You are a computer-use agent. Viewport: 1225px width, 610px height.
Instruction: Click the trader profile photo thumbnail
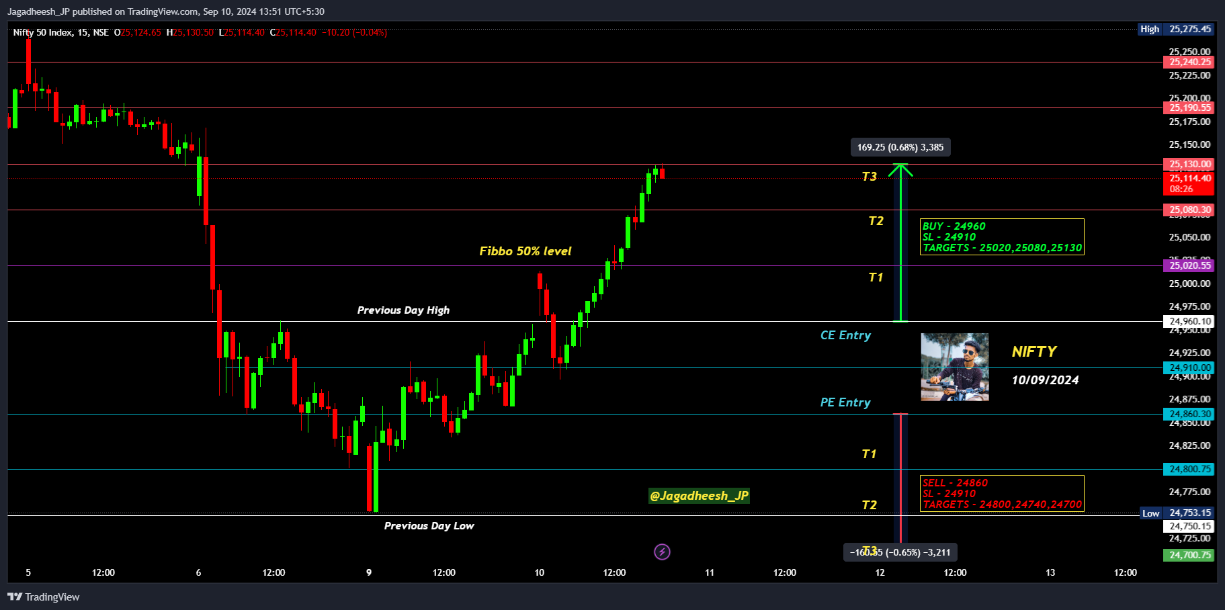(x=955, y=367)
